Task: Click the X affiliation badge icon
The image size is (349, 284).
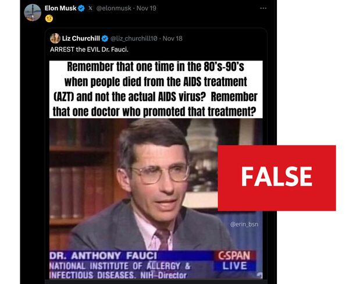Action: coord(90,8)
